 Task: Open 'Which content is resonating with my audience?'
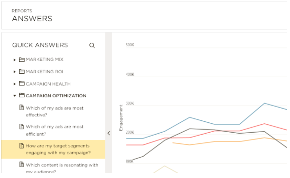point(61,168)
